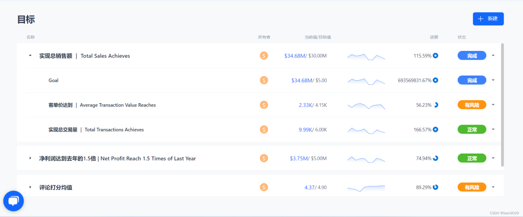Expand the Net Profit Reach 1.5 Times row
The height and width of the screenshot is (217, 523).
(30, 158)
